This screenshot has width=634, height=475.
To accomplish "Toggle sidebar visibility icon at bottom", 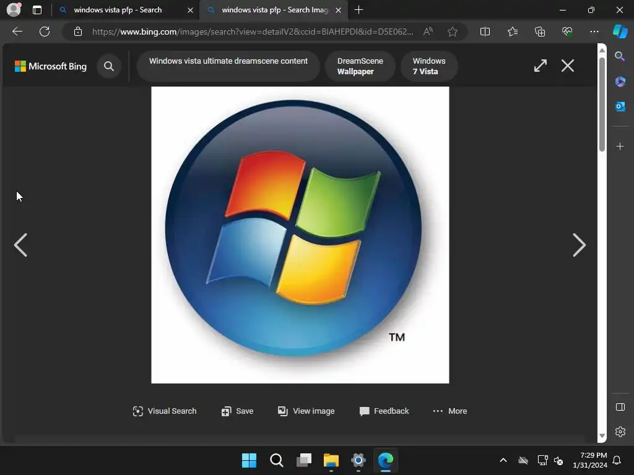I will pos(620,407).
